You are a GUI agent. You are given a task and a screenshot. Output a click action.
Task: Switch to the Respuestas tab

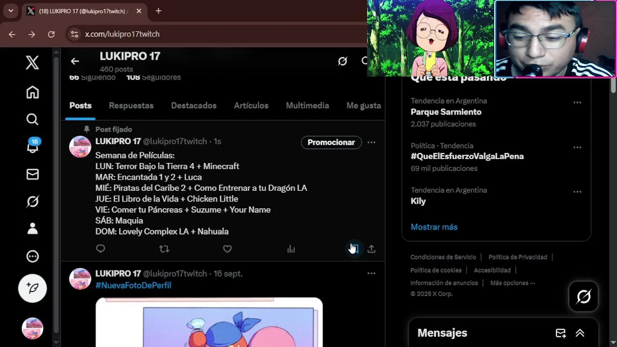click(x=131, y=106)
